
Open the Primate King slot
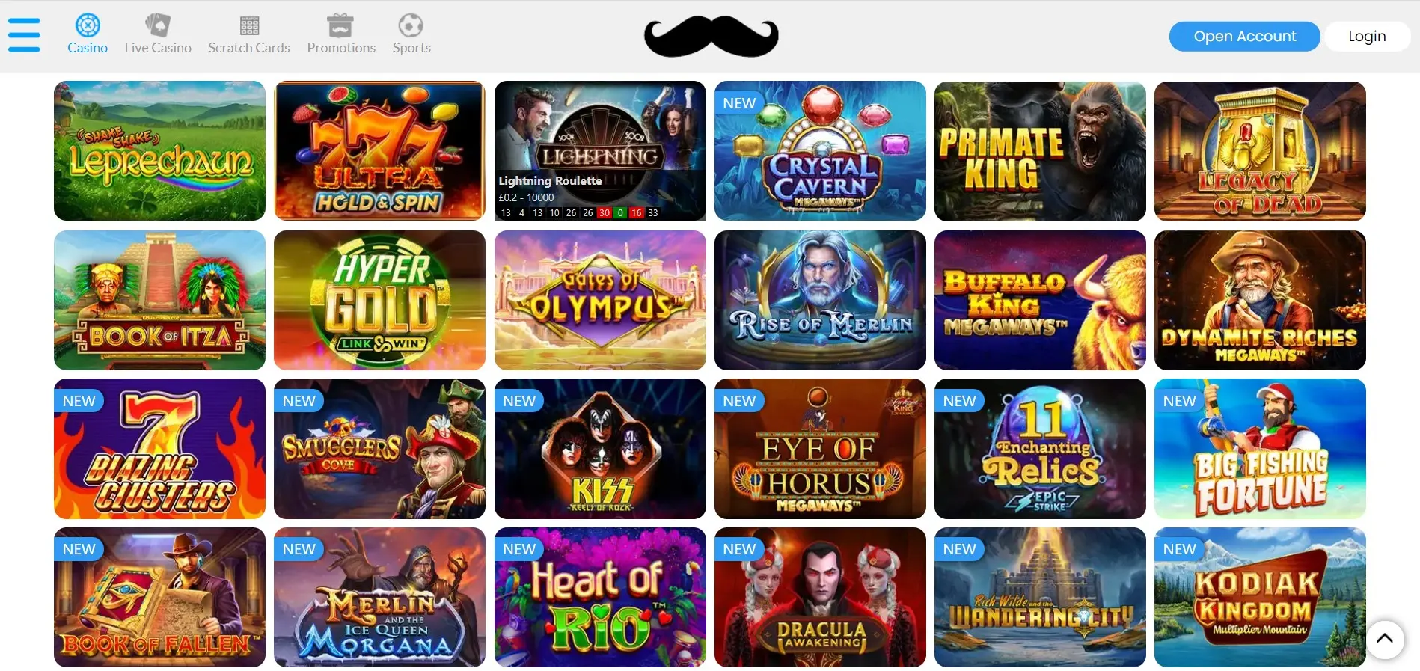click(x=1040, y=150)
